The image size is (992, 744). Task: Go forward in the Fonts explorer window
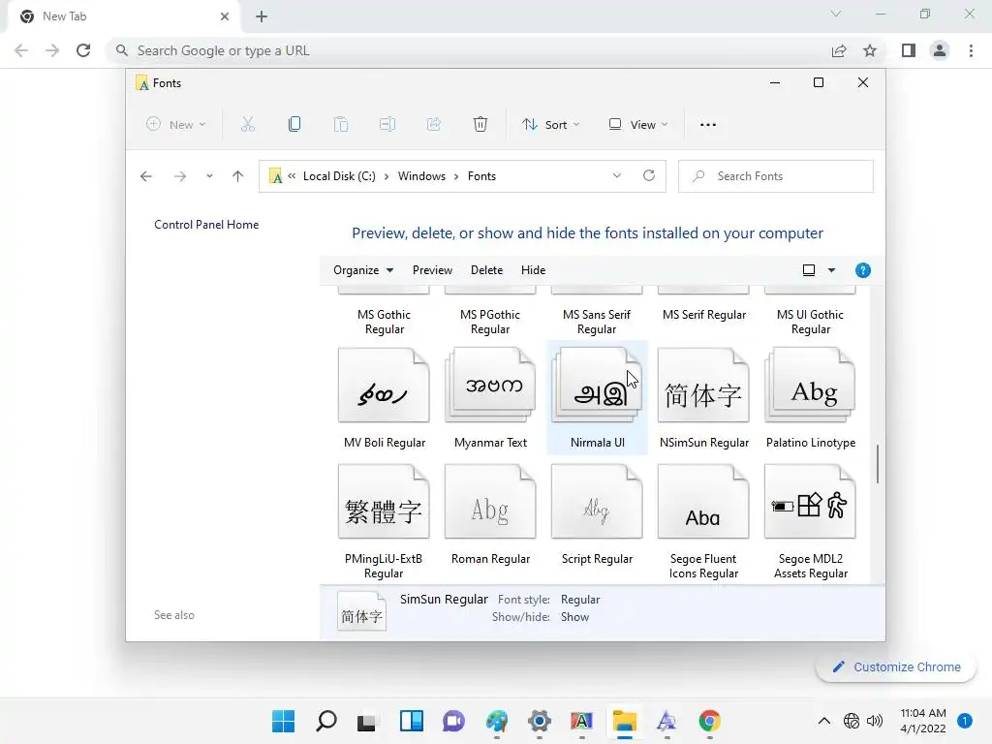click(x=180, y=176)
